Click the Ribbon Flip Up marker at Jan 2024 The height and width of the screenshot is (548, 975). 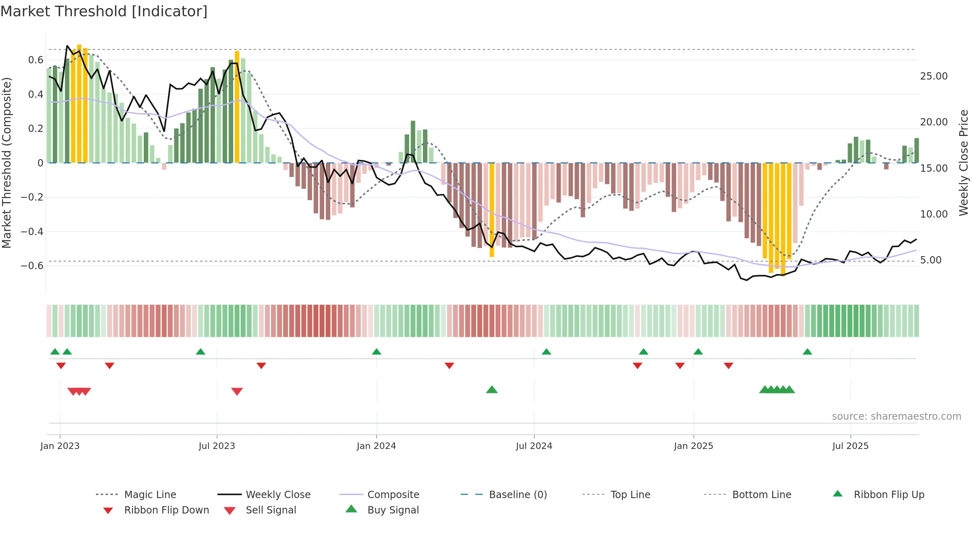coord(377,352)
